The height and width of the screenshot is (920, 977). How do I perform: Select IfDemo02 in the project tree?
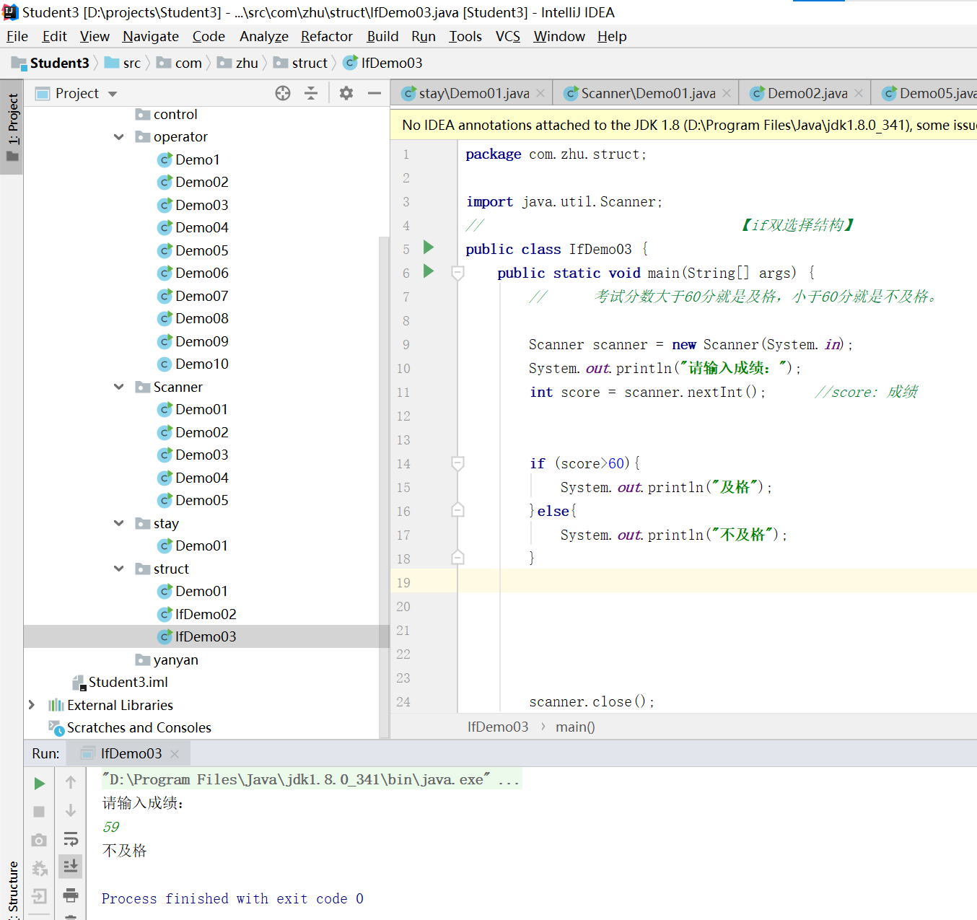tap(205, 614)
